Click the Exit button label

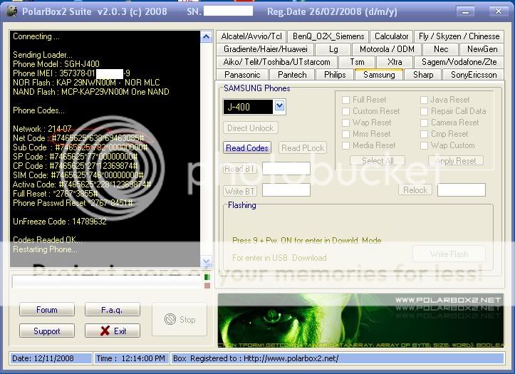(120, 331)
